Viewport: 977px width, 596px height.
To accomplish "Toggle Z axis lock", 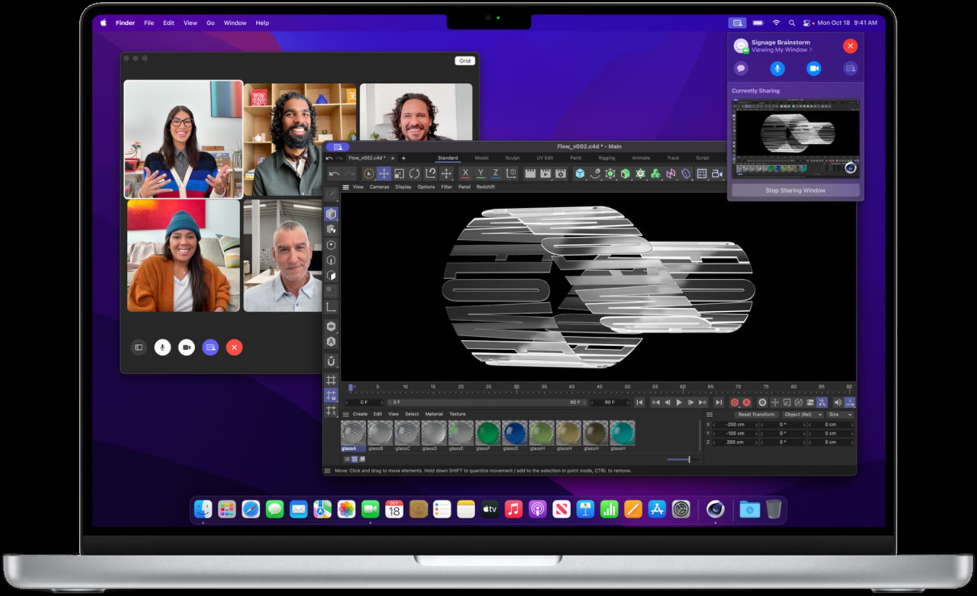I will coord(495,173).
